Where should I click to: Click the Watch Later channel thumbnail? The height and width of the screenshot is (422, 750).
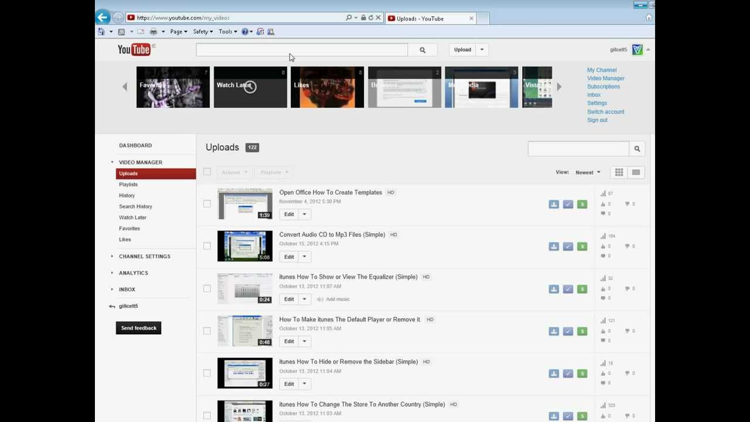click(x=250, y=87)
